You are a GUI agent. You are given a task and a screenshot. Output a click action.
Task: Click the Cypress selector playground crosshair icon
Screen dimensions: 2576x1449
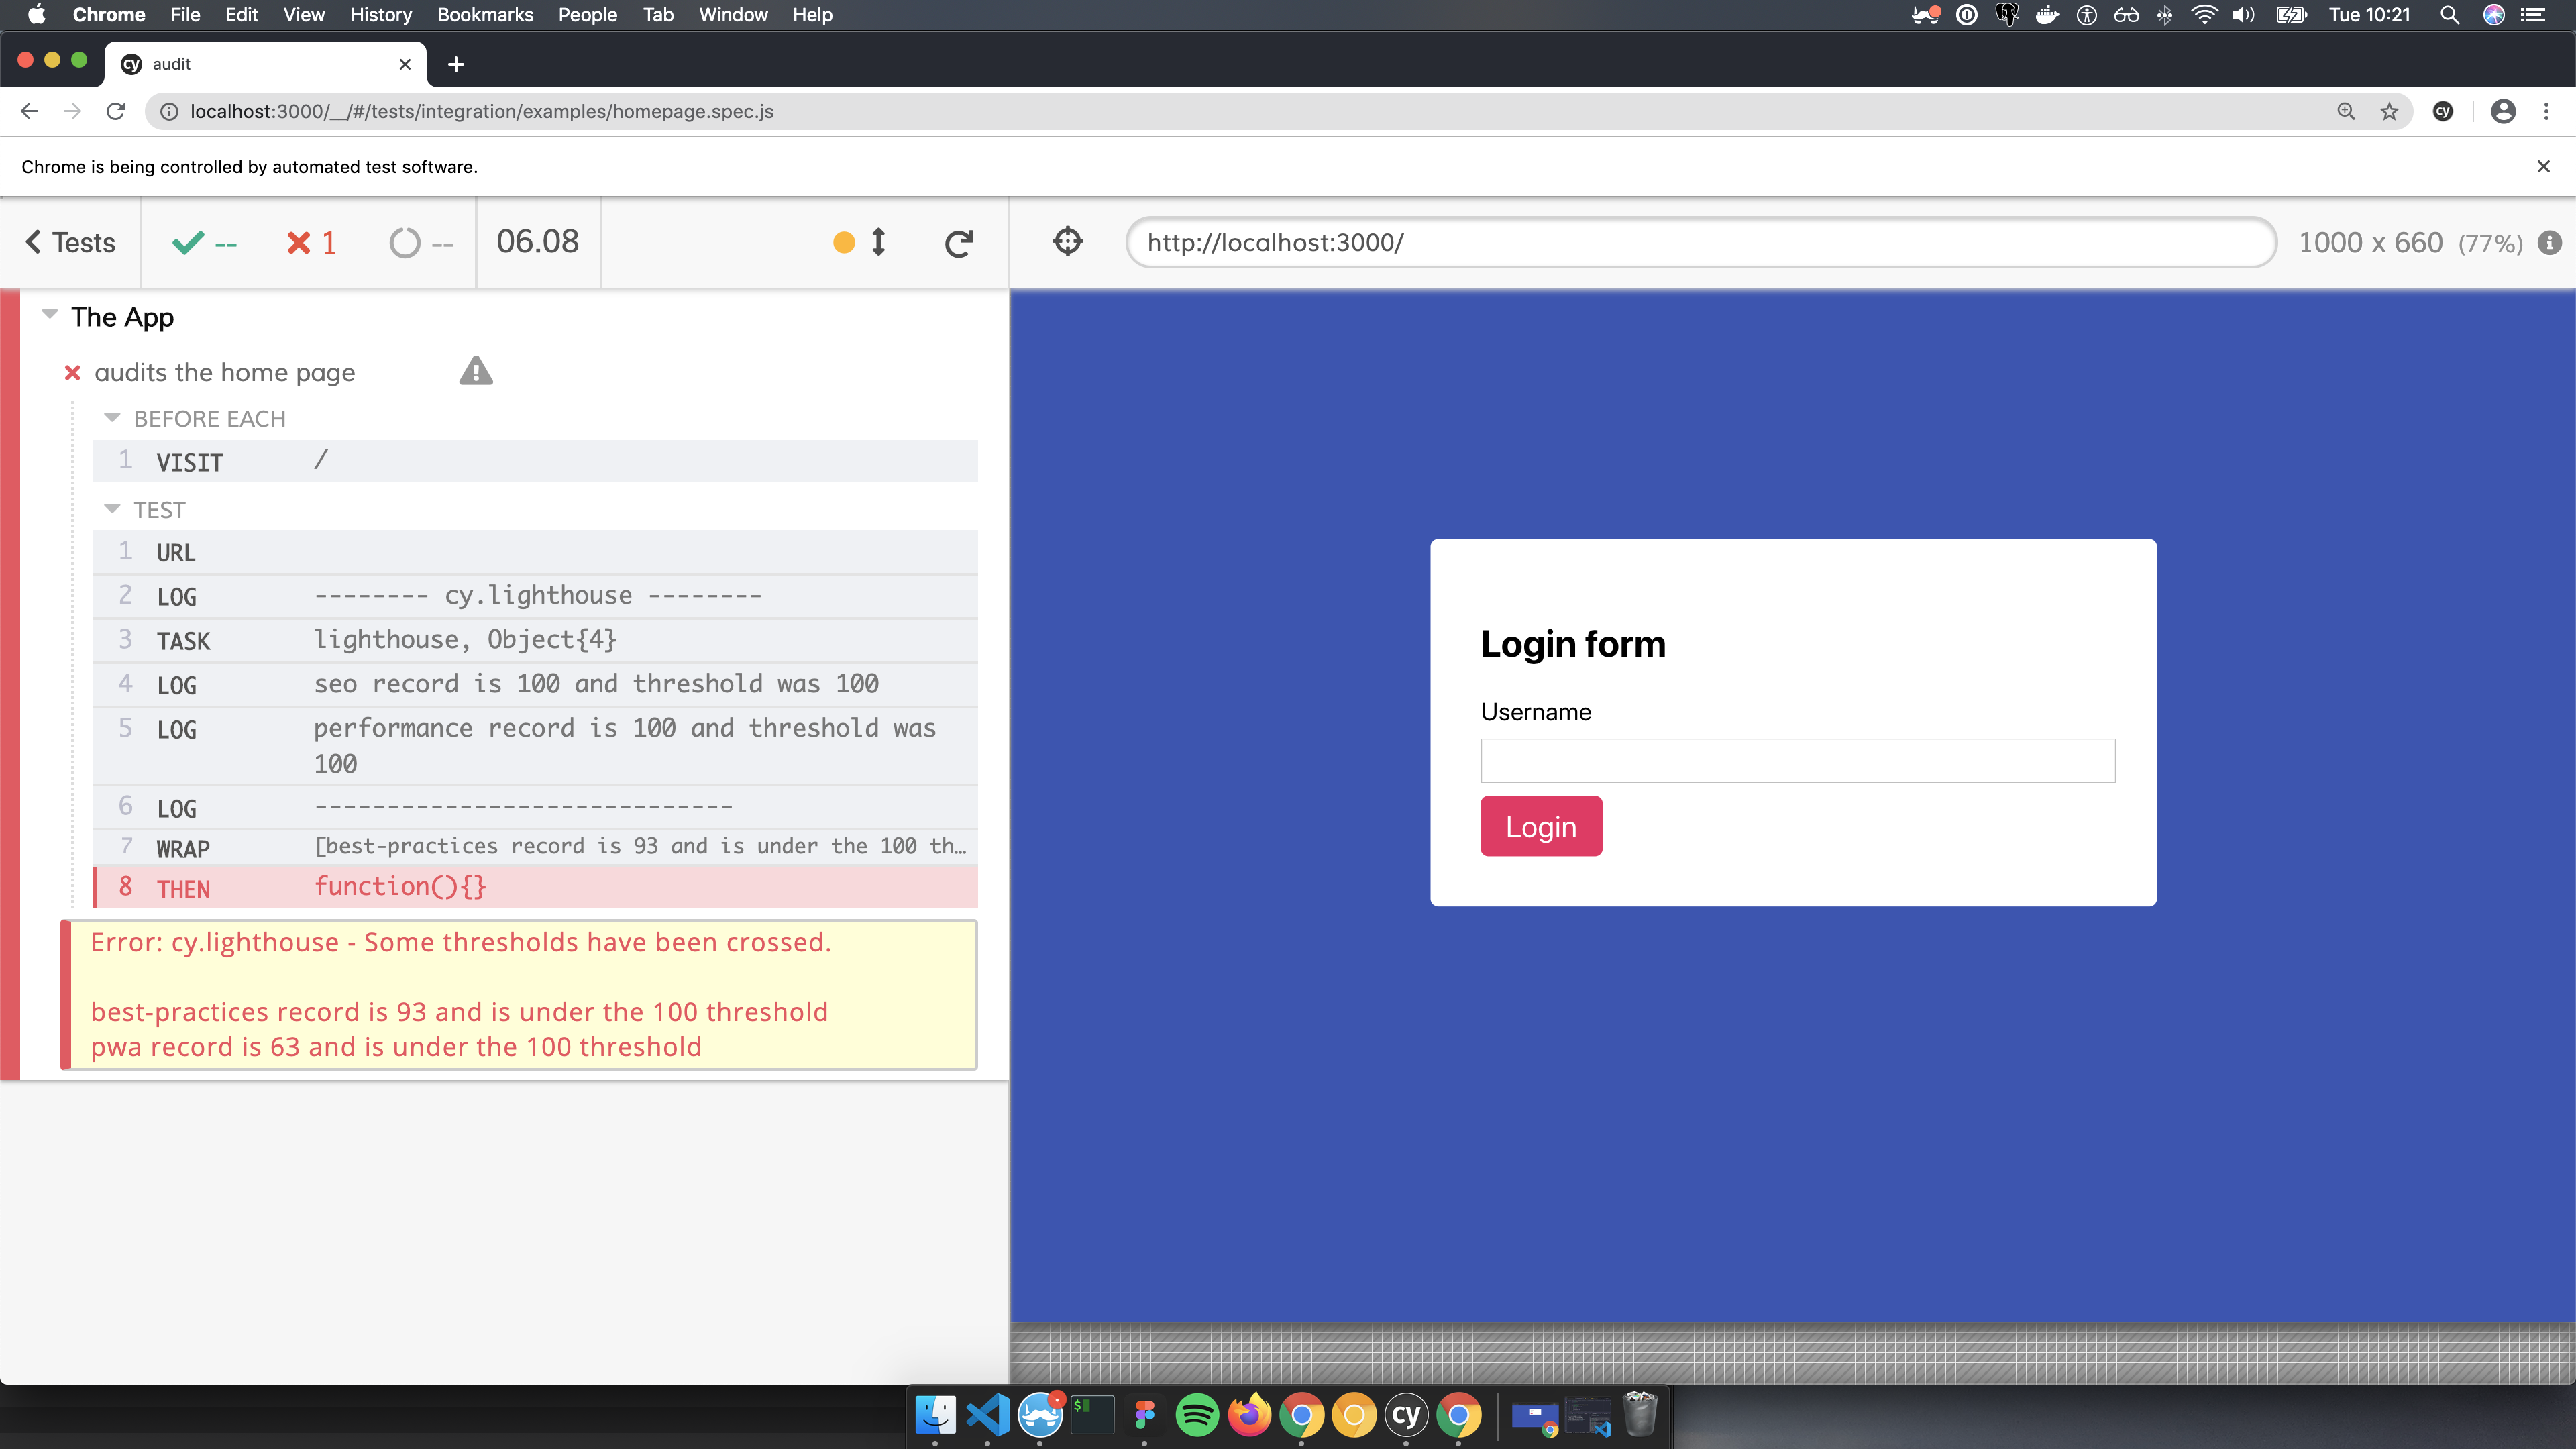point(1067,242)
